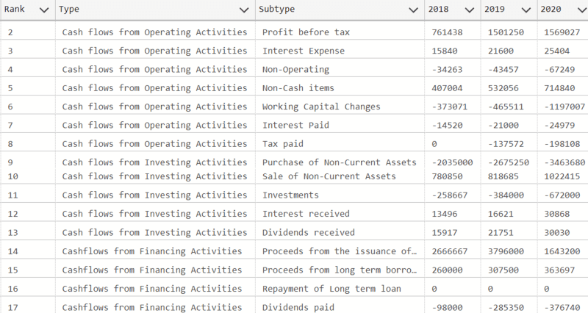The image size is (588, 313).
Task: Select the 2020 value 714840
Action: [559, 88]
